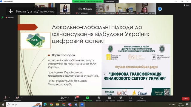
Task: Open audio options arrow beside Unmute
Action: point(10,98)
